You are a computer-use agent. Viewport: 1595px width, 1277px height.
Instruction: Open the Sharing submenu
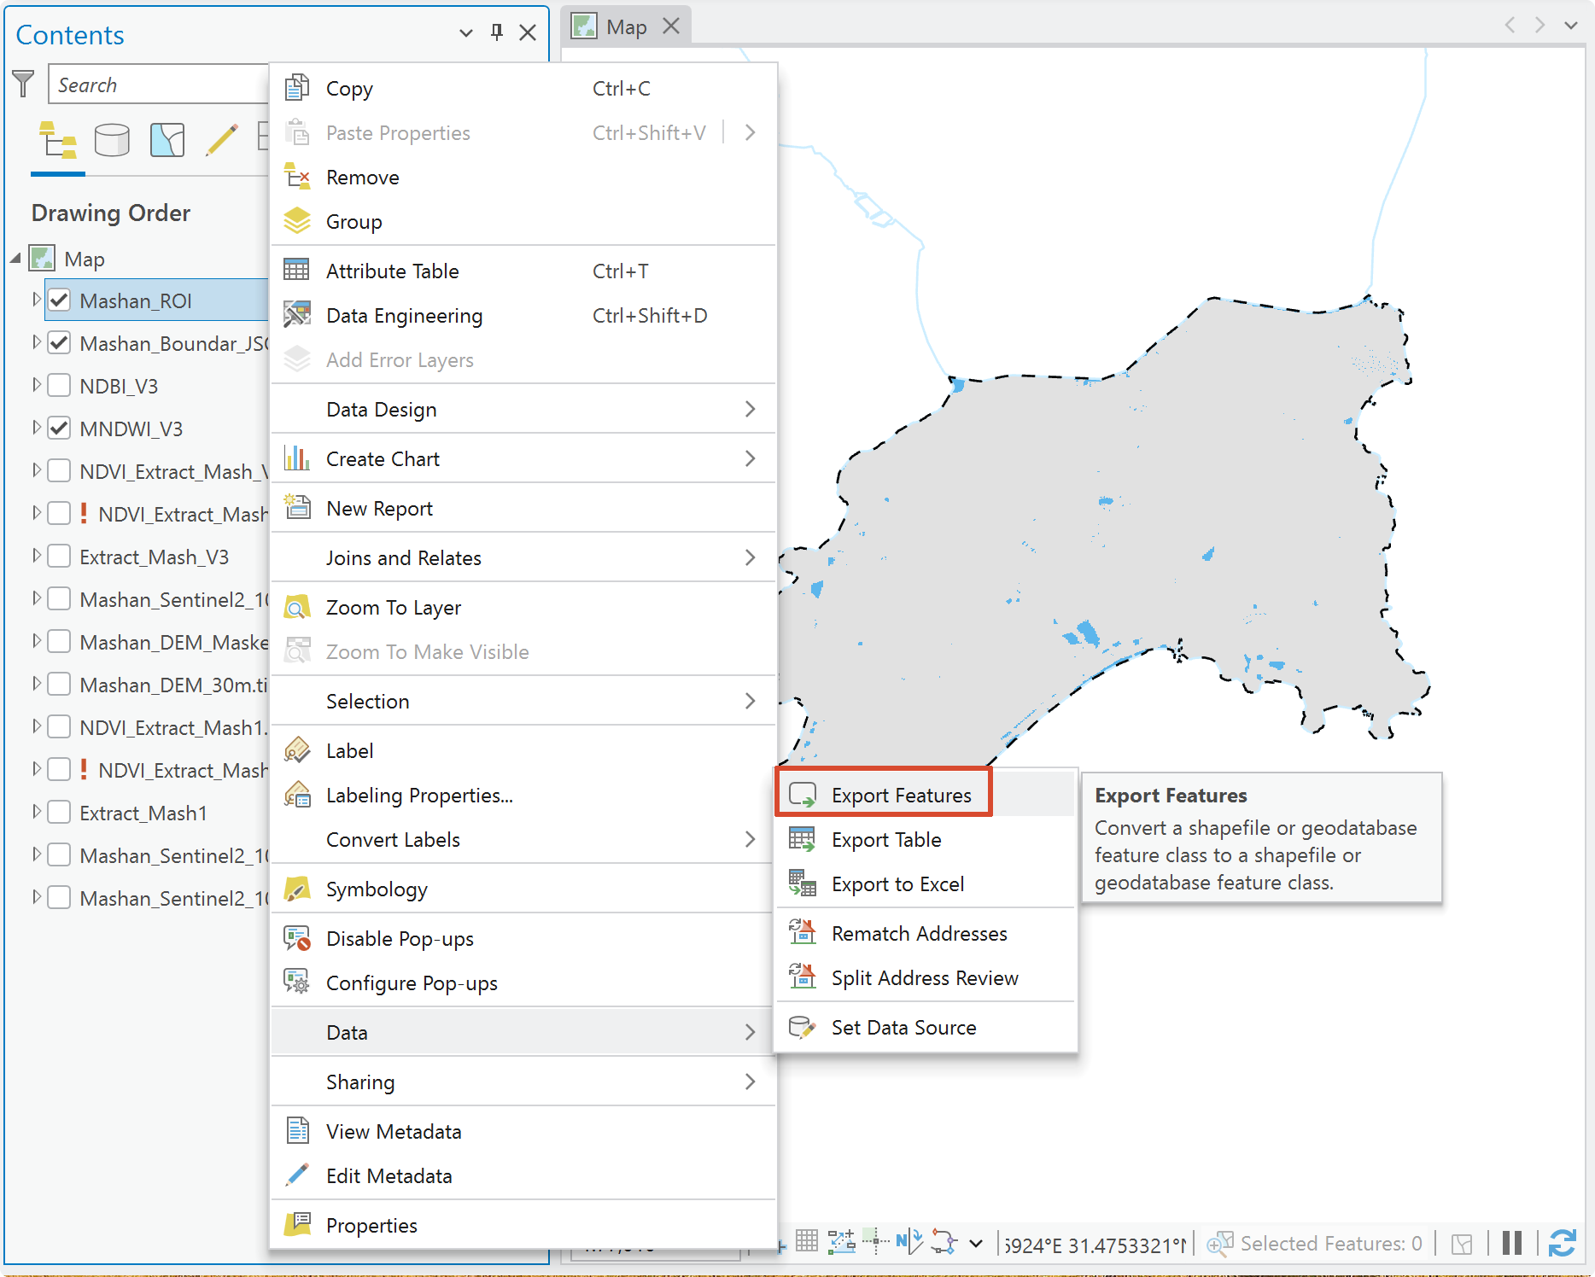(523, 1082)
